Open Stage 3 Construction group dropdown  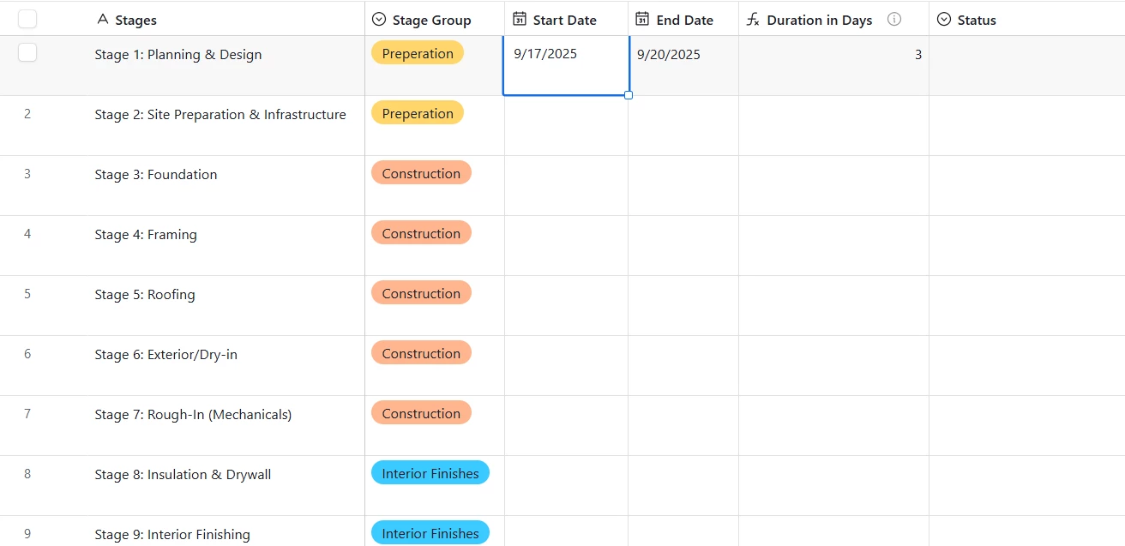click(x=421, y=173)
